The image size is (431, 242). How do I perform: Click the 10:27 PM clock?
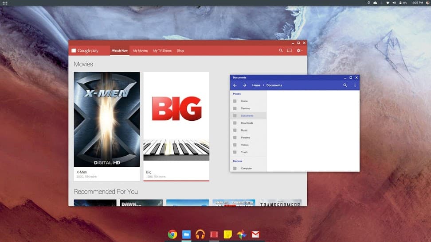pyautogui.click(x=417, y=3)
